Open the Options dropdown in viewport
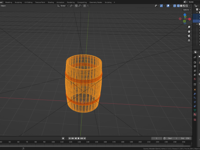 pos(187,10)
